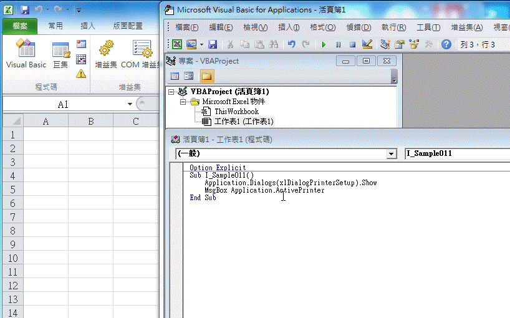Collapse the VBAProject tree node
The height and width of the screenshot is (318, 510).
pos(171,92)
